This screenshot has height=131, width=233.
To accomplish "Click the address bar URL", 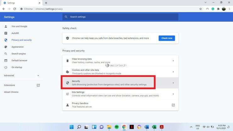I will [49, 9].
